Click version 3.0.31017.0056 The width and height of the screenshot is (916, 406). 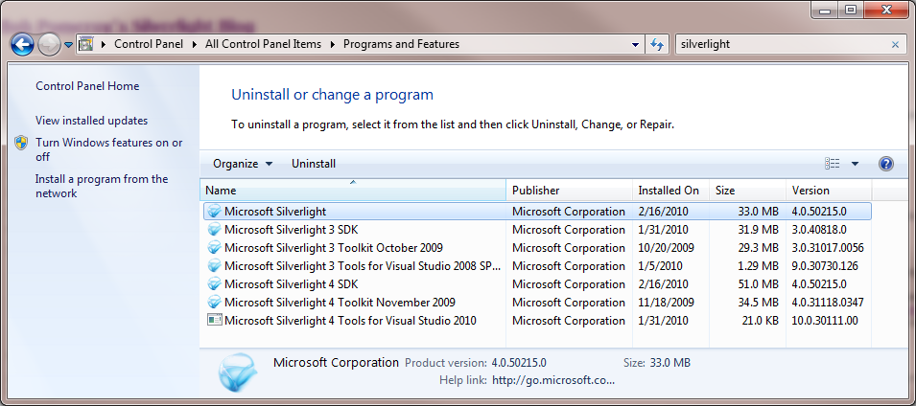828,247
